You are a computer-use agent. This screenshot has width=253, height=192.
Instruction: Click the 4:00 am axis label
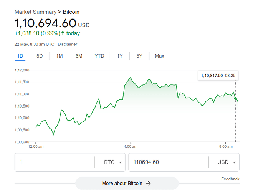[131, 147]
